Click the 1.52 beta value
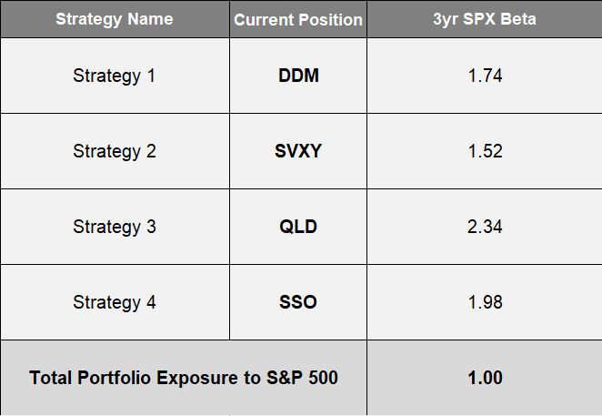The image size is (602, 416). 485,151
